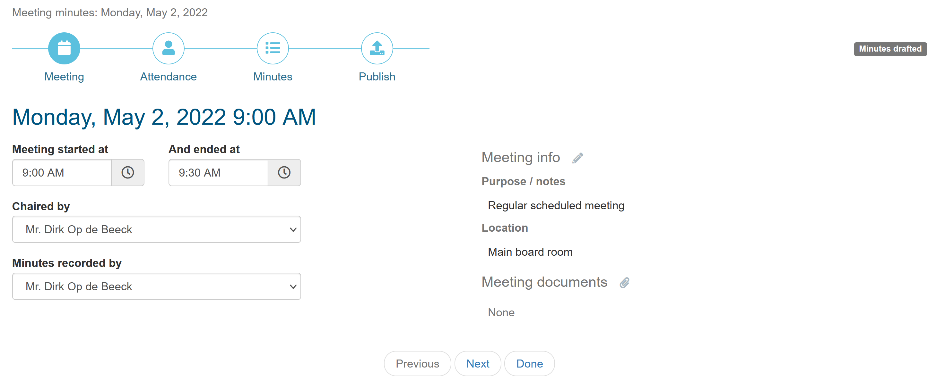Image resolution: width=945 pixels, height=389 pixels.
Task: Click the And ended at time field
Action: pyautogui.click(x=218, y=172)
